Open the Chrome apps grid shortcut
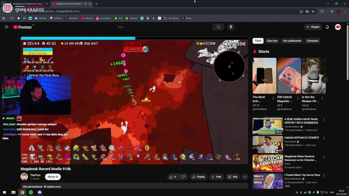This screenshot has height=196, width=349. tap(4, 18)
